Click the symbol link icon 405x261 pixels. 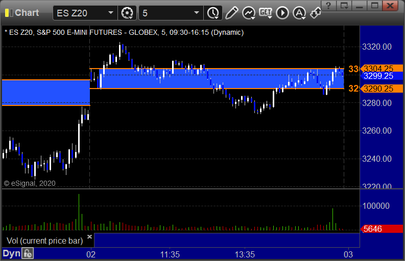316,13
